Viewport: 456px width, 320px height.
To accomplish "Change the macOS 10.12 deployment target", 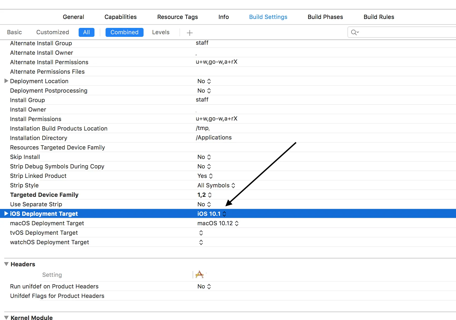I will coord(218,223).
